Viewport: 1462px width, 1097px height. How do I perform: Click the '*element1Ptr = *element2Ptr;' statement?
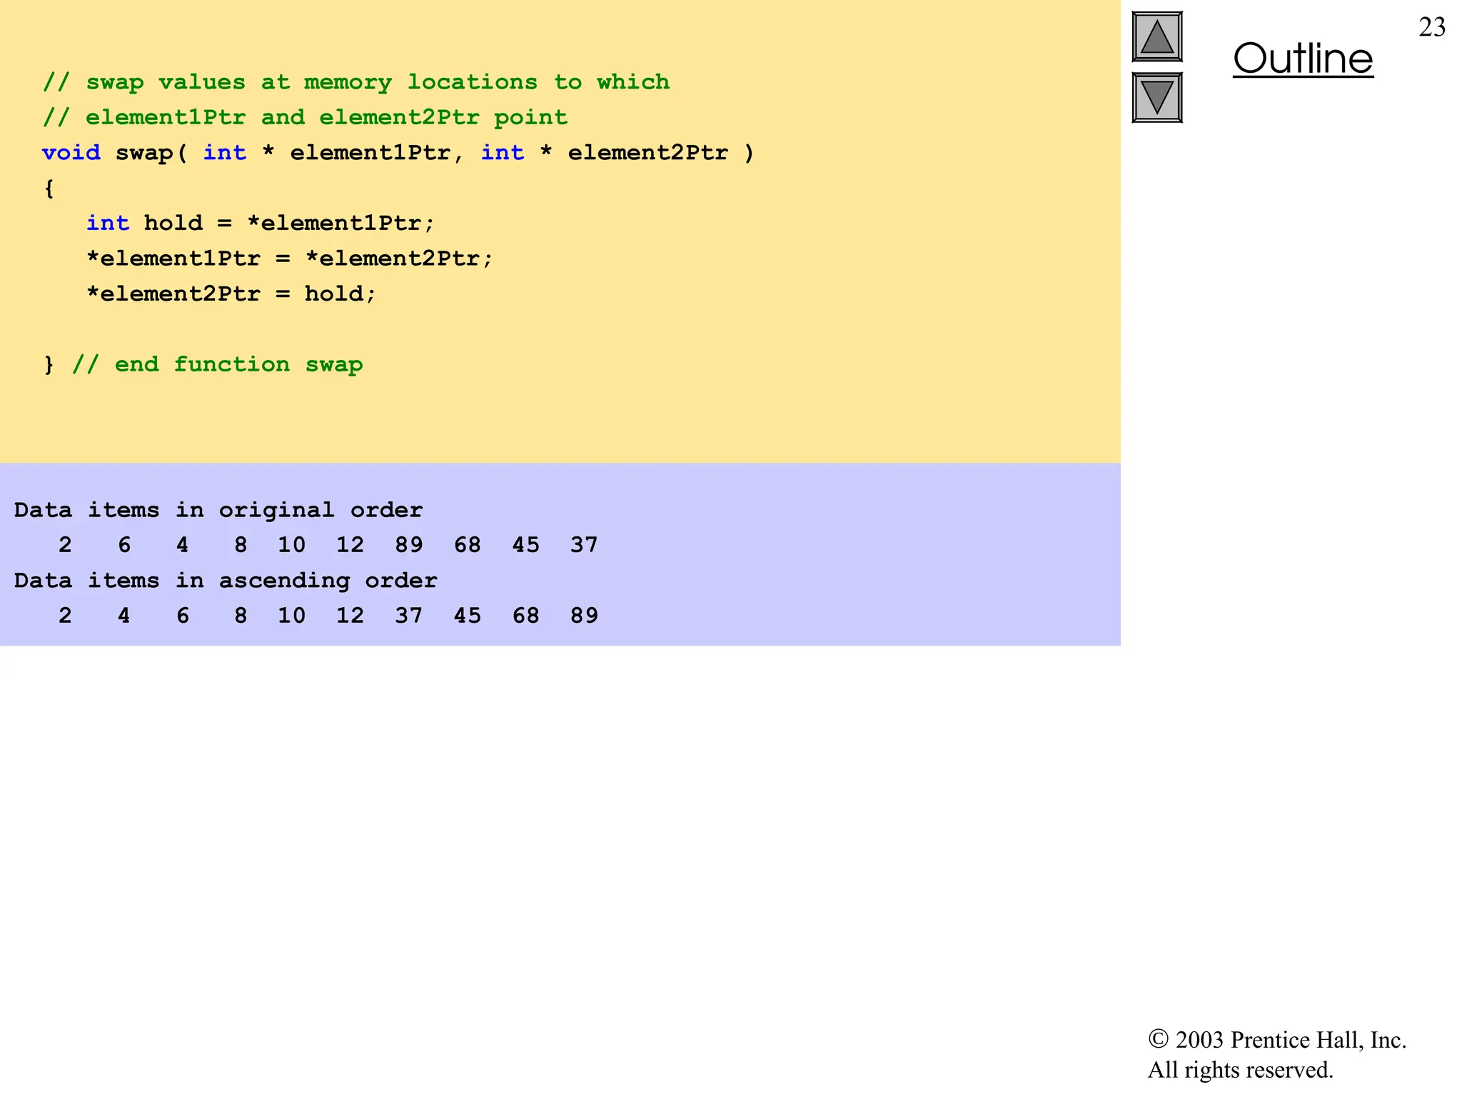pyautogui.click(x=289, y=258)
